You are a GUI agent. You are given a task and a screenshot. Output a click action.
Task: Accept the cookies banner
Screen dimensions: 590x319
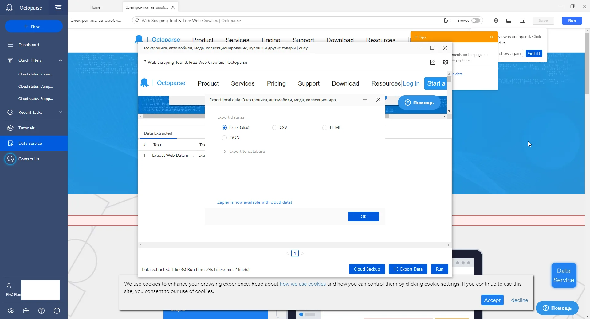click(x=492, y=300)
